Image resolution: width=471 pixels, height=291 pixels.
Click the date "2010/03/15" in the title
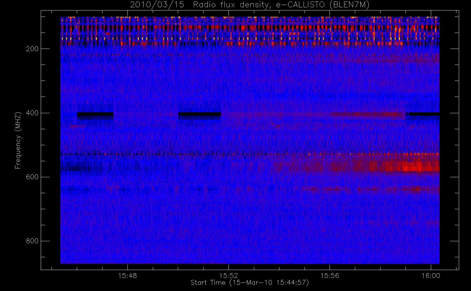[x=157, y=5]
